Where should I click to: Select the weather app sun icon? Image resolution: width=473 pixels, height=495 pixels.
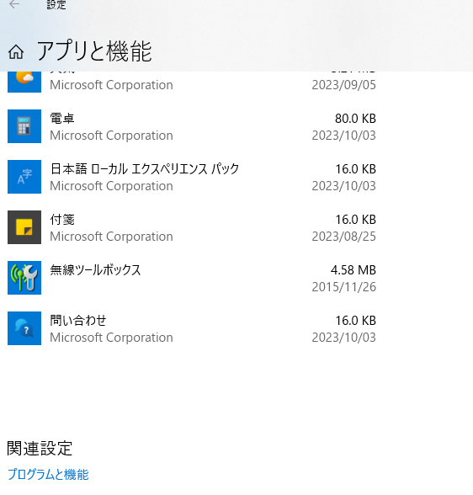coord(24,82)
